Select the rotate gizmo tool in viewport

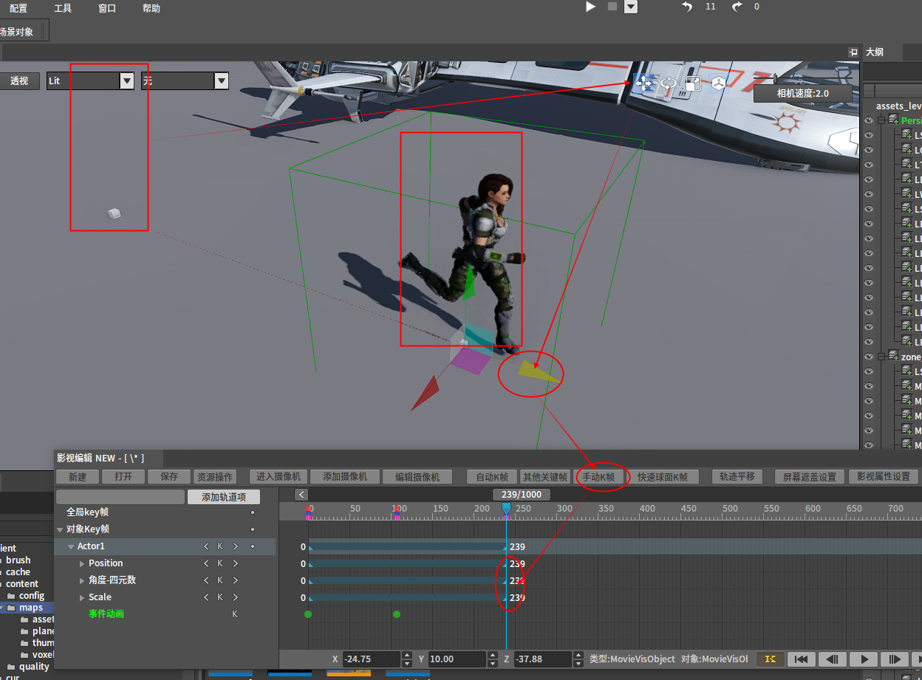point(669,83)
